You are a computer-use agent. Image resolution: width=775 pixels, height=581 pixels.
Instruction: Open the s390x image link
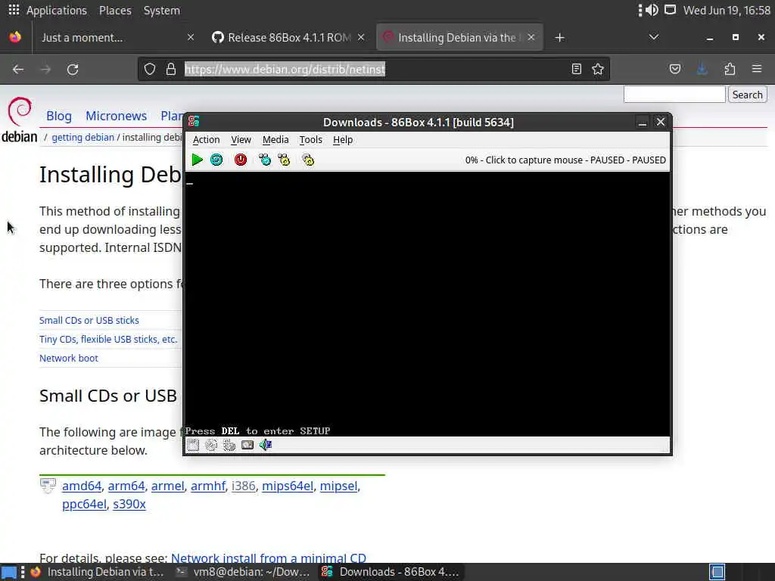coord(129,505)
